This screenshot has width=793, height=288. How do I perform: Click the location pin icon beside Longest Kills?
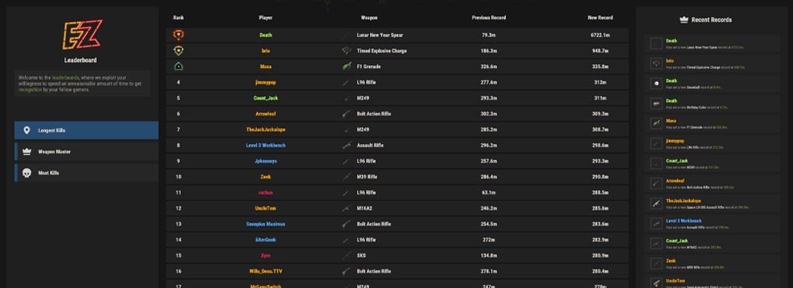(x=27, y=131)
